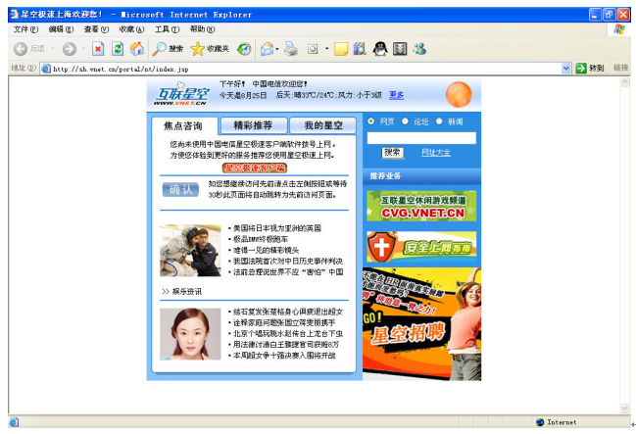Open headline 极品BMW终极跑车
This screenshot has height=434, width=636.
[x=261, y=239]
